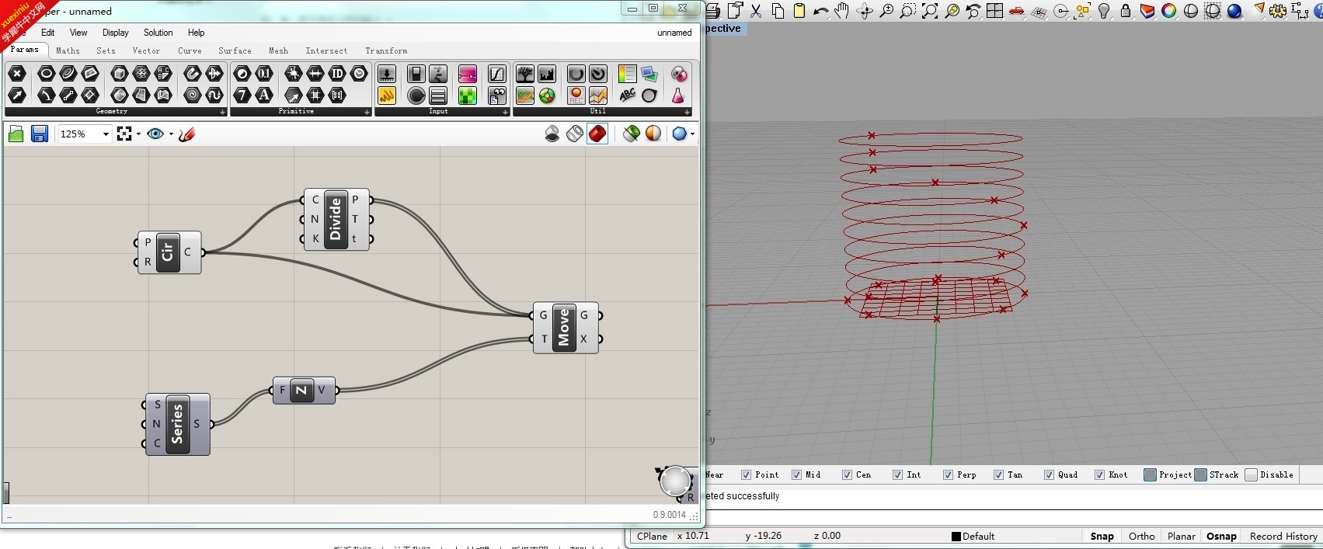Click the named views eye icon

coord(155,134)
